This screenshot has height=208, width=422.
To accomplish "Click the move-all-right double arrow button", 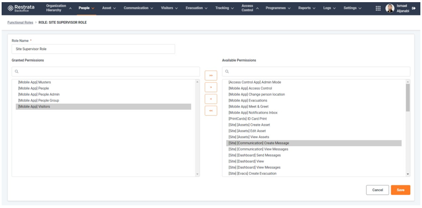I will [x=211, y=75].
